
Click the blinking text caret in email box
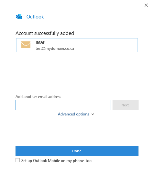point(18,104)
